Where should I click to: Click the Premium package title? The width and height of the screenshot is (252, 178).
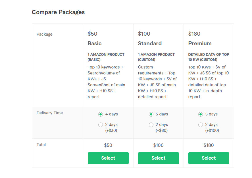pyautogui.click(x=200, y=43)
